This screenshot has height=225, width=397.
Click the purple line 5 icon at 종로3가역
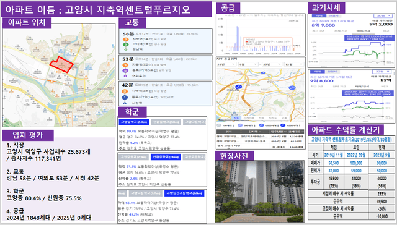[125, 70]
